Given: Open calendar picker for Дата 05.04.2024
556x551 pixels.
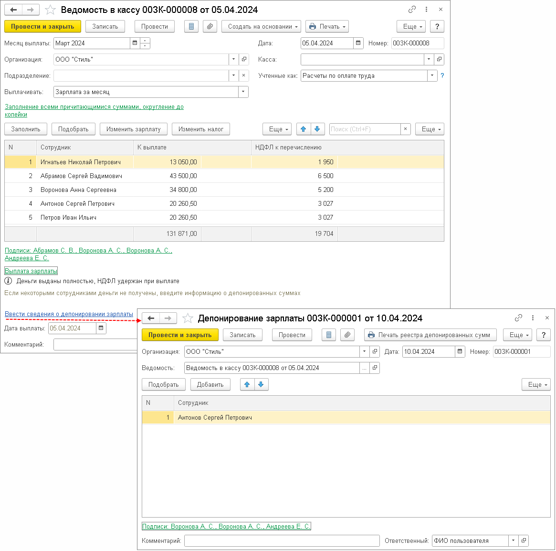Looking at the screenshot, I should coord(358,43).
